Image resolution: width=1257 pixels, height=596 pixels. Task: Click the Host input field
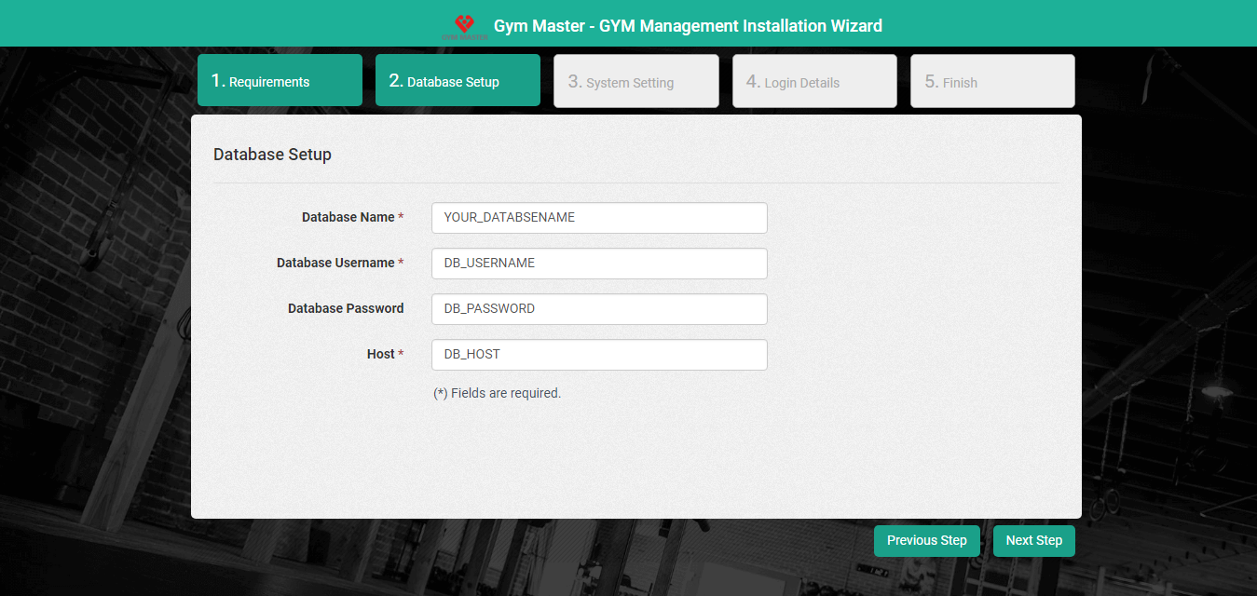pos(599,355)
